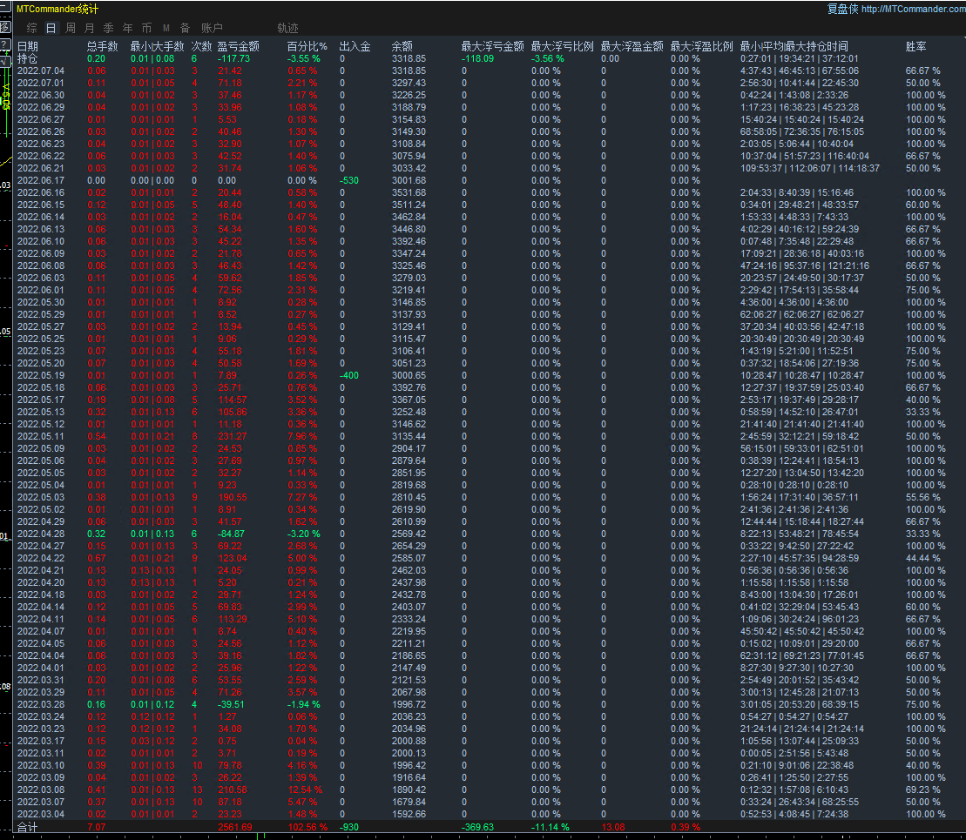Select the 2022.04.28 date row
This screenshot has height=840, width=966.
coord(41,534)
